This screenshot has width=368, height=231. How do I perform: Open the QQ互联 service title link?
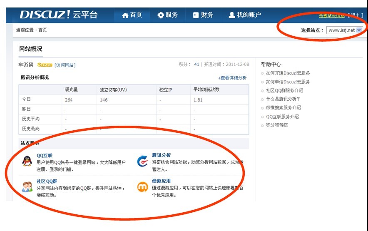(45, 155)
